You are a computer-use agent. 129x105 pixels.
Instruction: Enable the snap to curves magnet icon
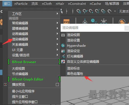click(85, 11)
